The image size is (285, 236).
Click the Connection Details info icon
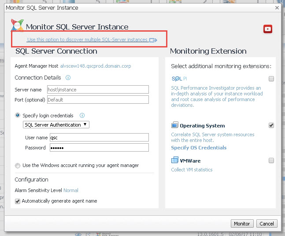pos(68,78)
